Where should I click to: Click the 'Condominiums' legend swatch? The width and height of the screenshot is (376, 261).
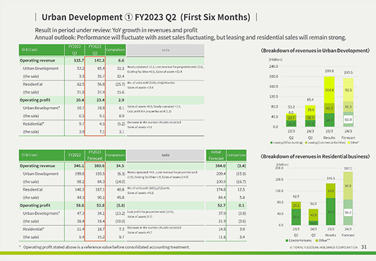click(x=287, y=241)
